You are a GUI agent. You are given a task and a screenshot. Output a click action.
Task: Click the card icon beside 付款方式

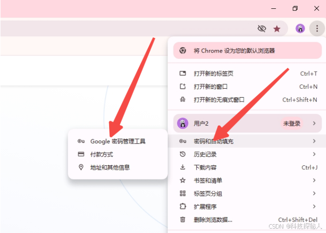coord(81,154)
